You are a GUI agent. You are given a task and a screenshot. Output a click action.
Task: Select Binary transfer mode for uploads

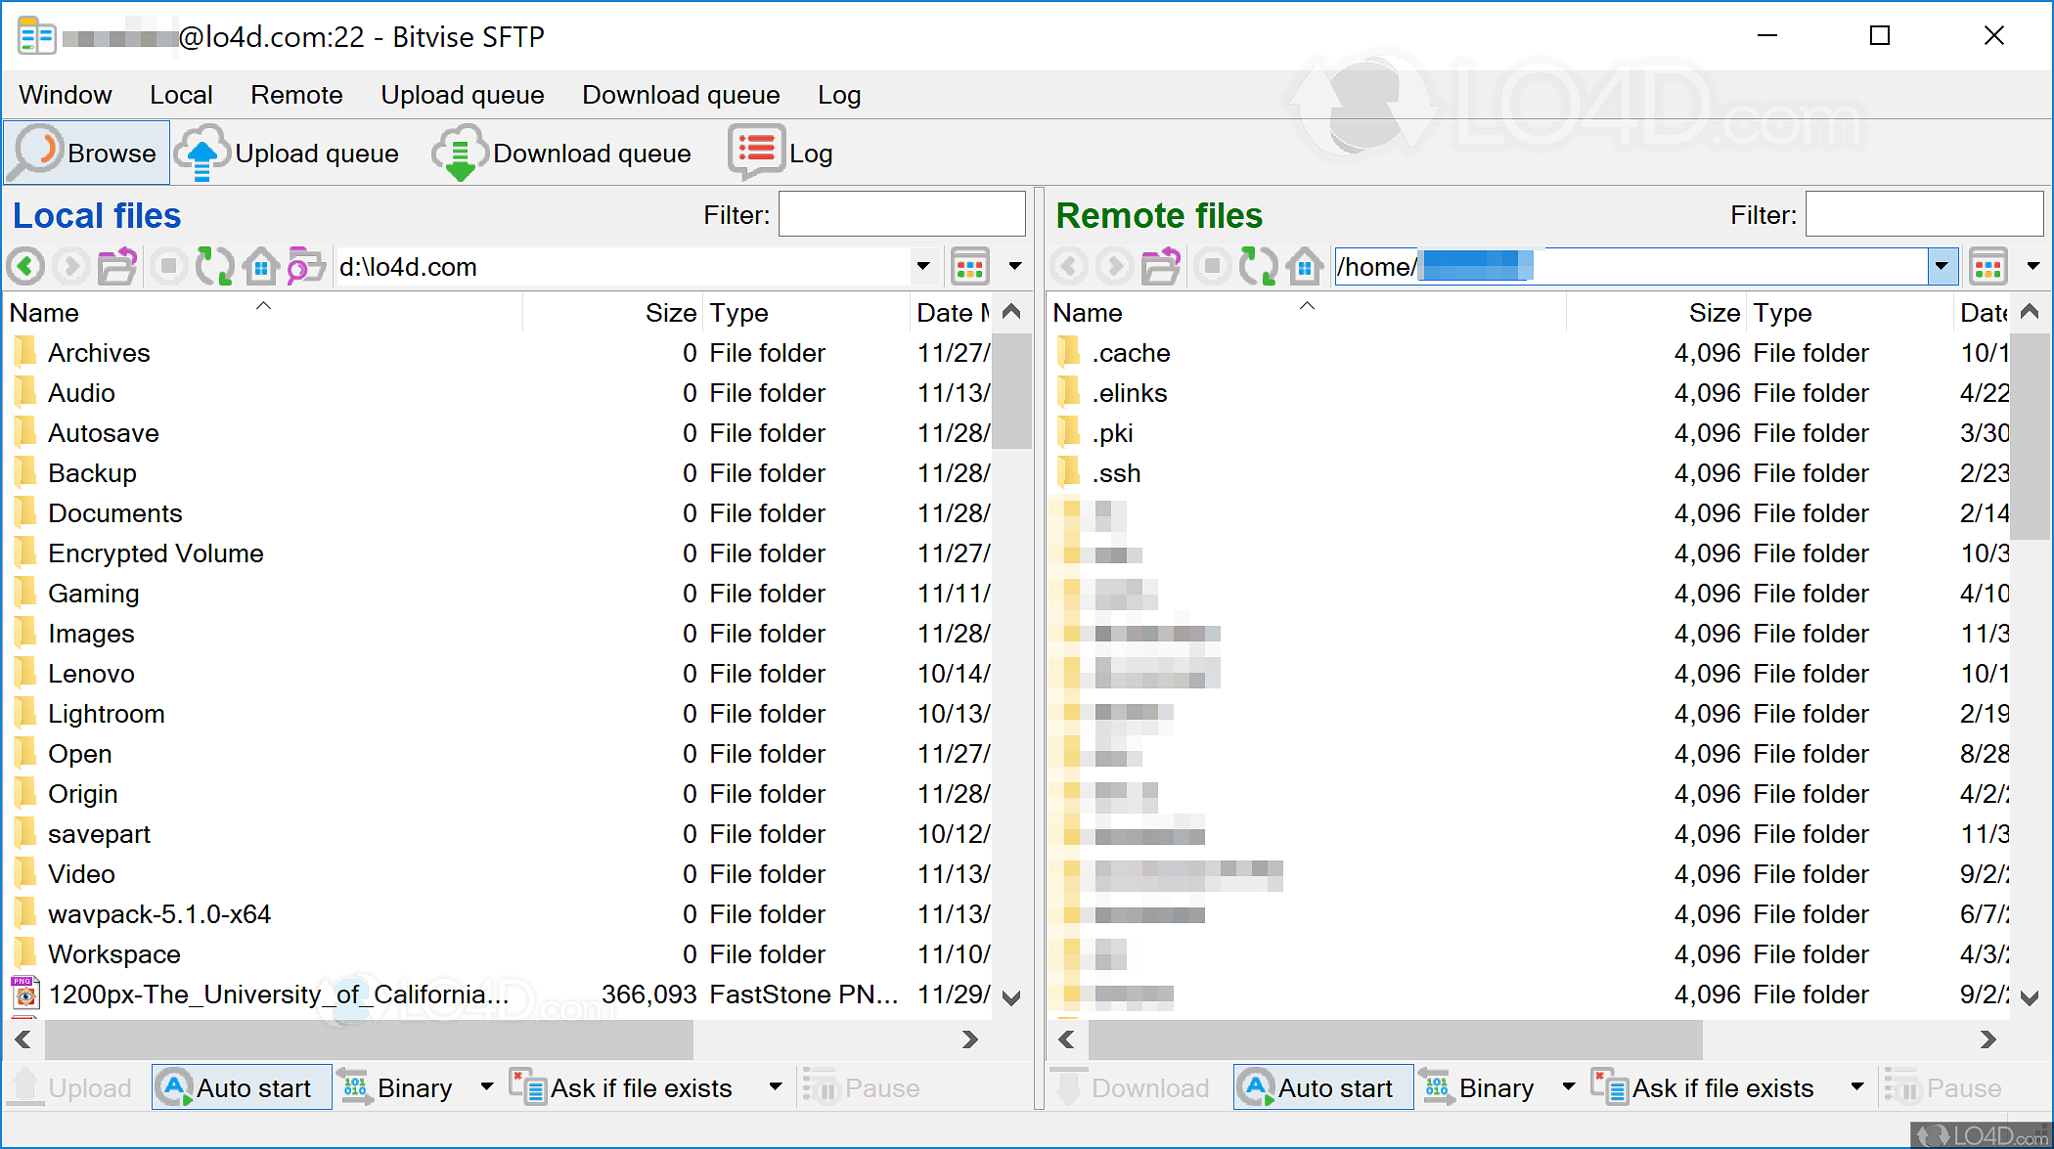tap(397, 1087)
